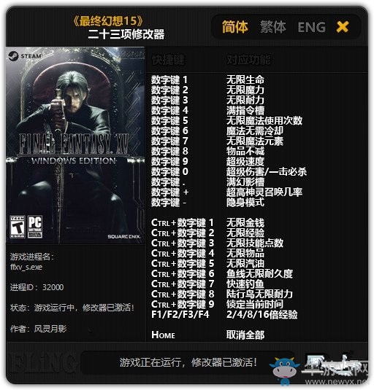Toggle 无限魔力 cheat option

pos(245,90)
